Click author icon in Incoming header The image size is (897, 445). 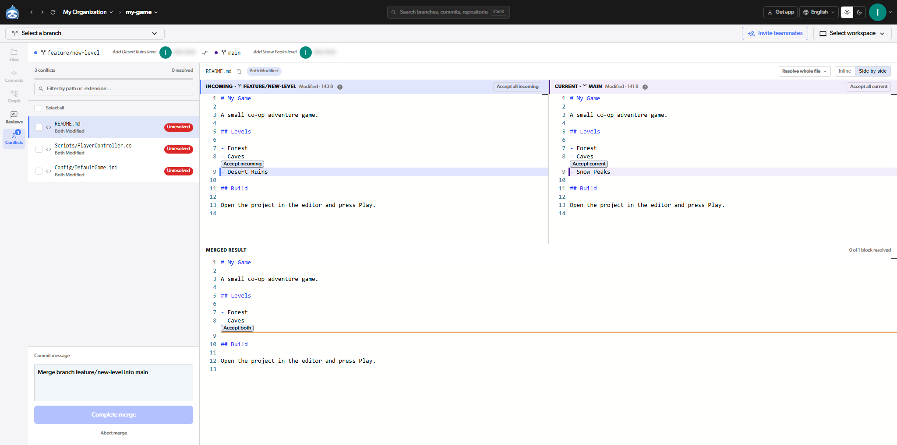340,87
